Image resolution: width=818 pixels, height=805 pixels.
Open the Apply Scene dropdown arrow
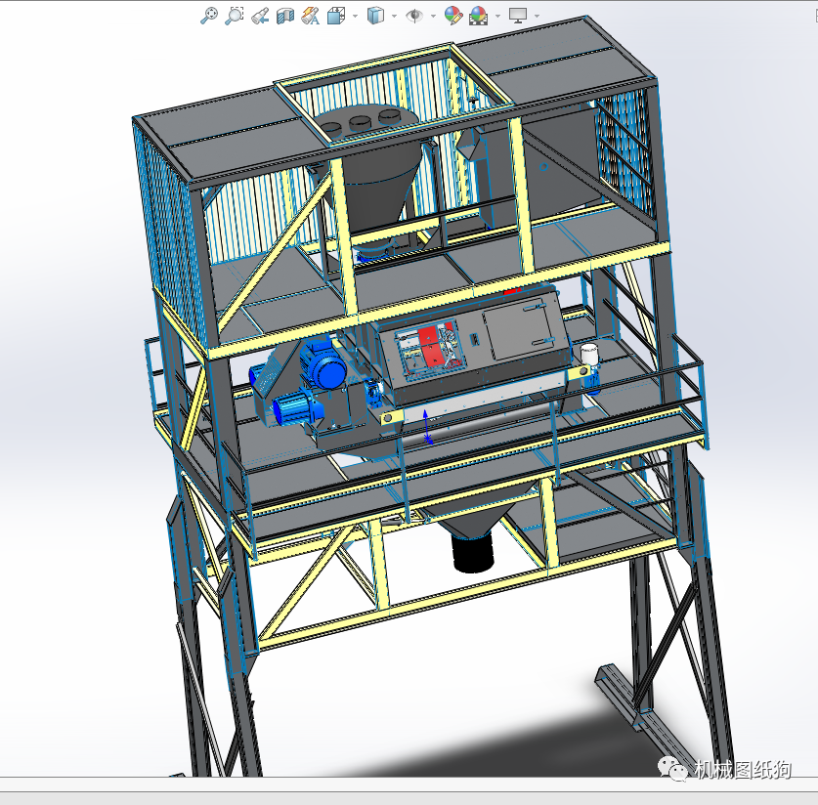(497, 17)
